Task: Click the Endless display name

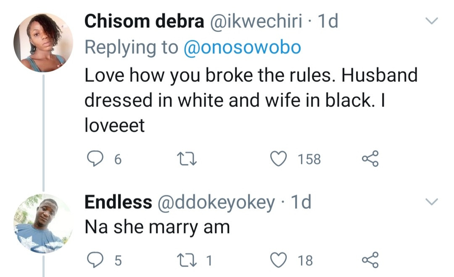Action: click(118, 202)
